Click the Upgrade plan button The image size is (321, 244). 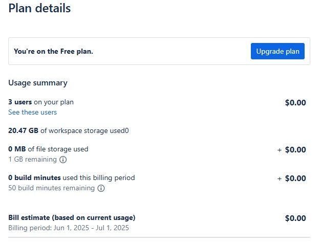277,51
